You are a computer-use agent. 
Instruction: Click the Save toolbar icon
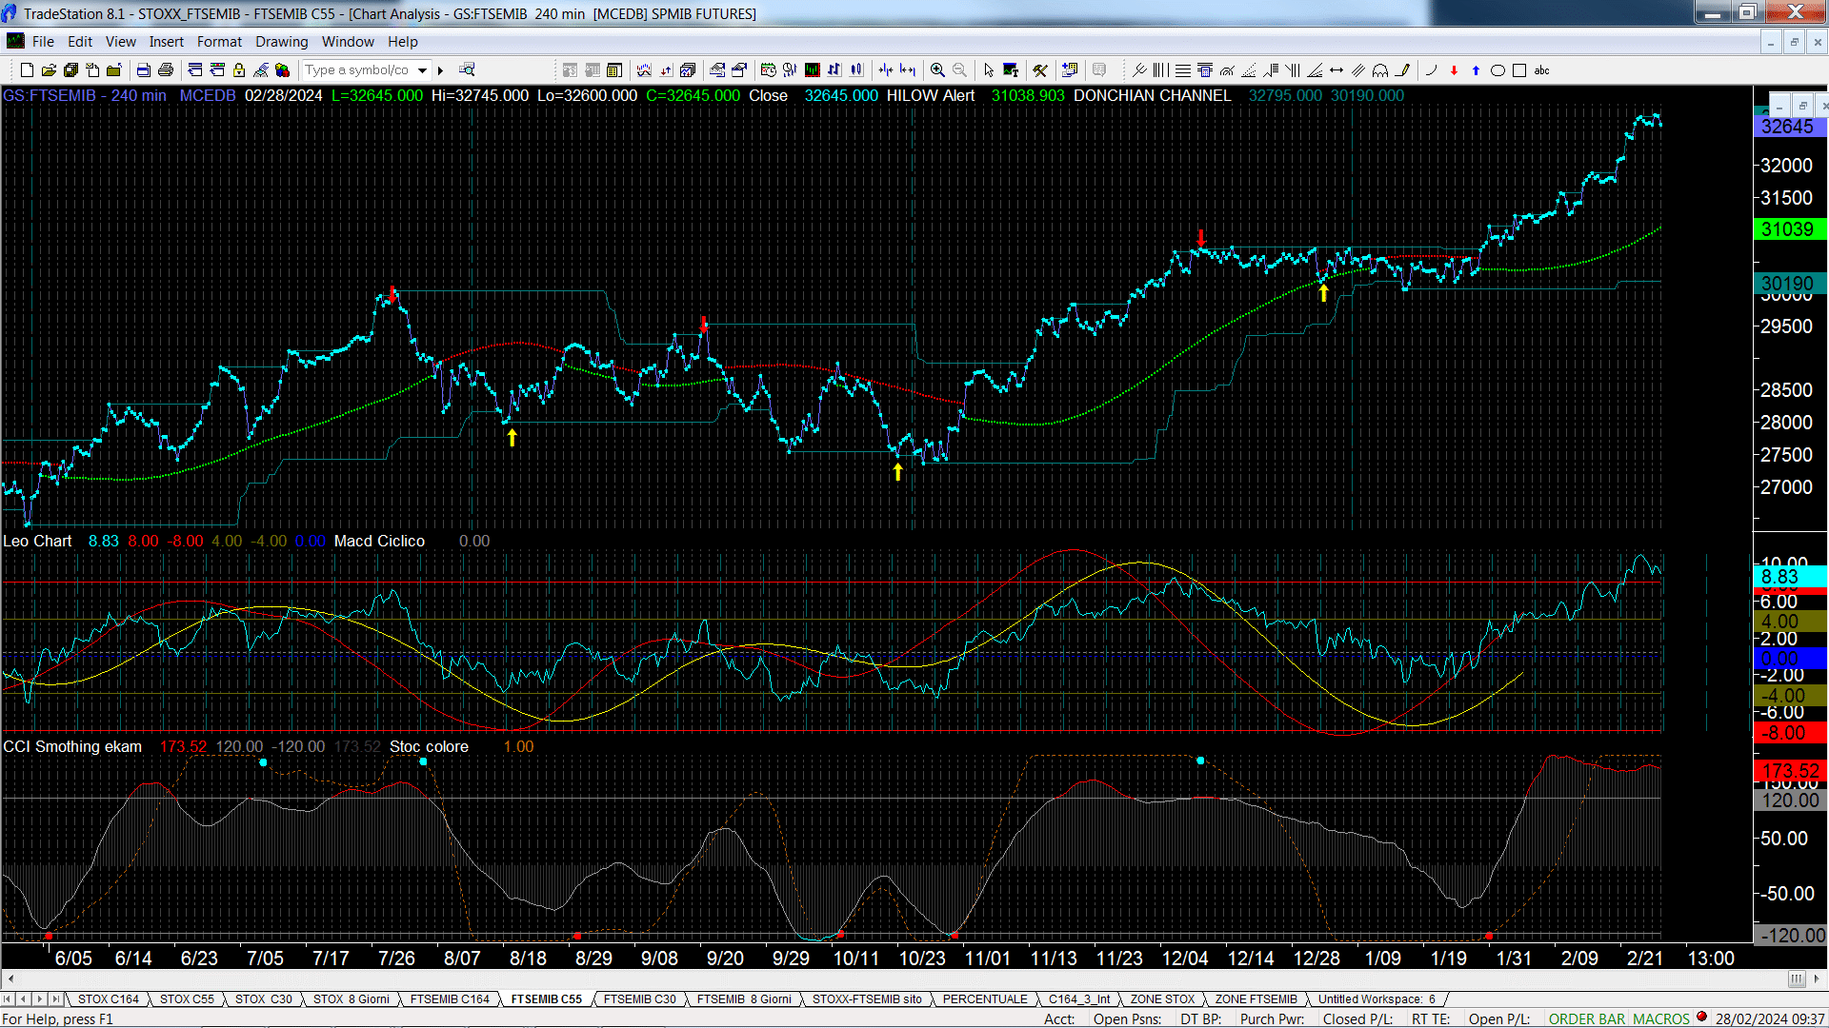(x=70, y=70)
